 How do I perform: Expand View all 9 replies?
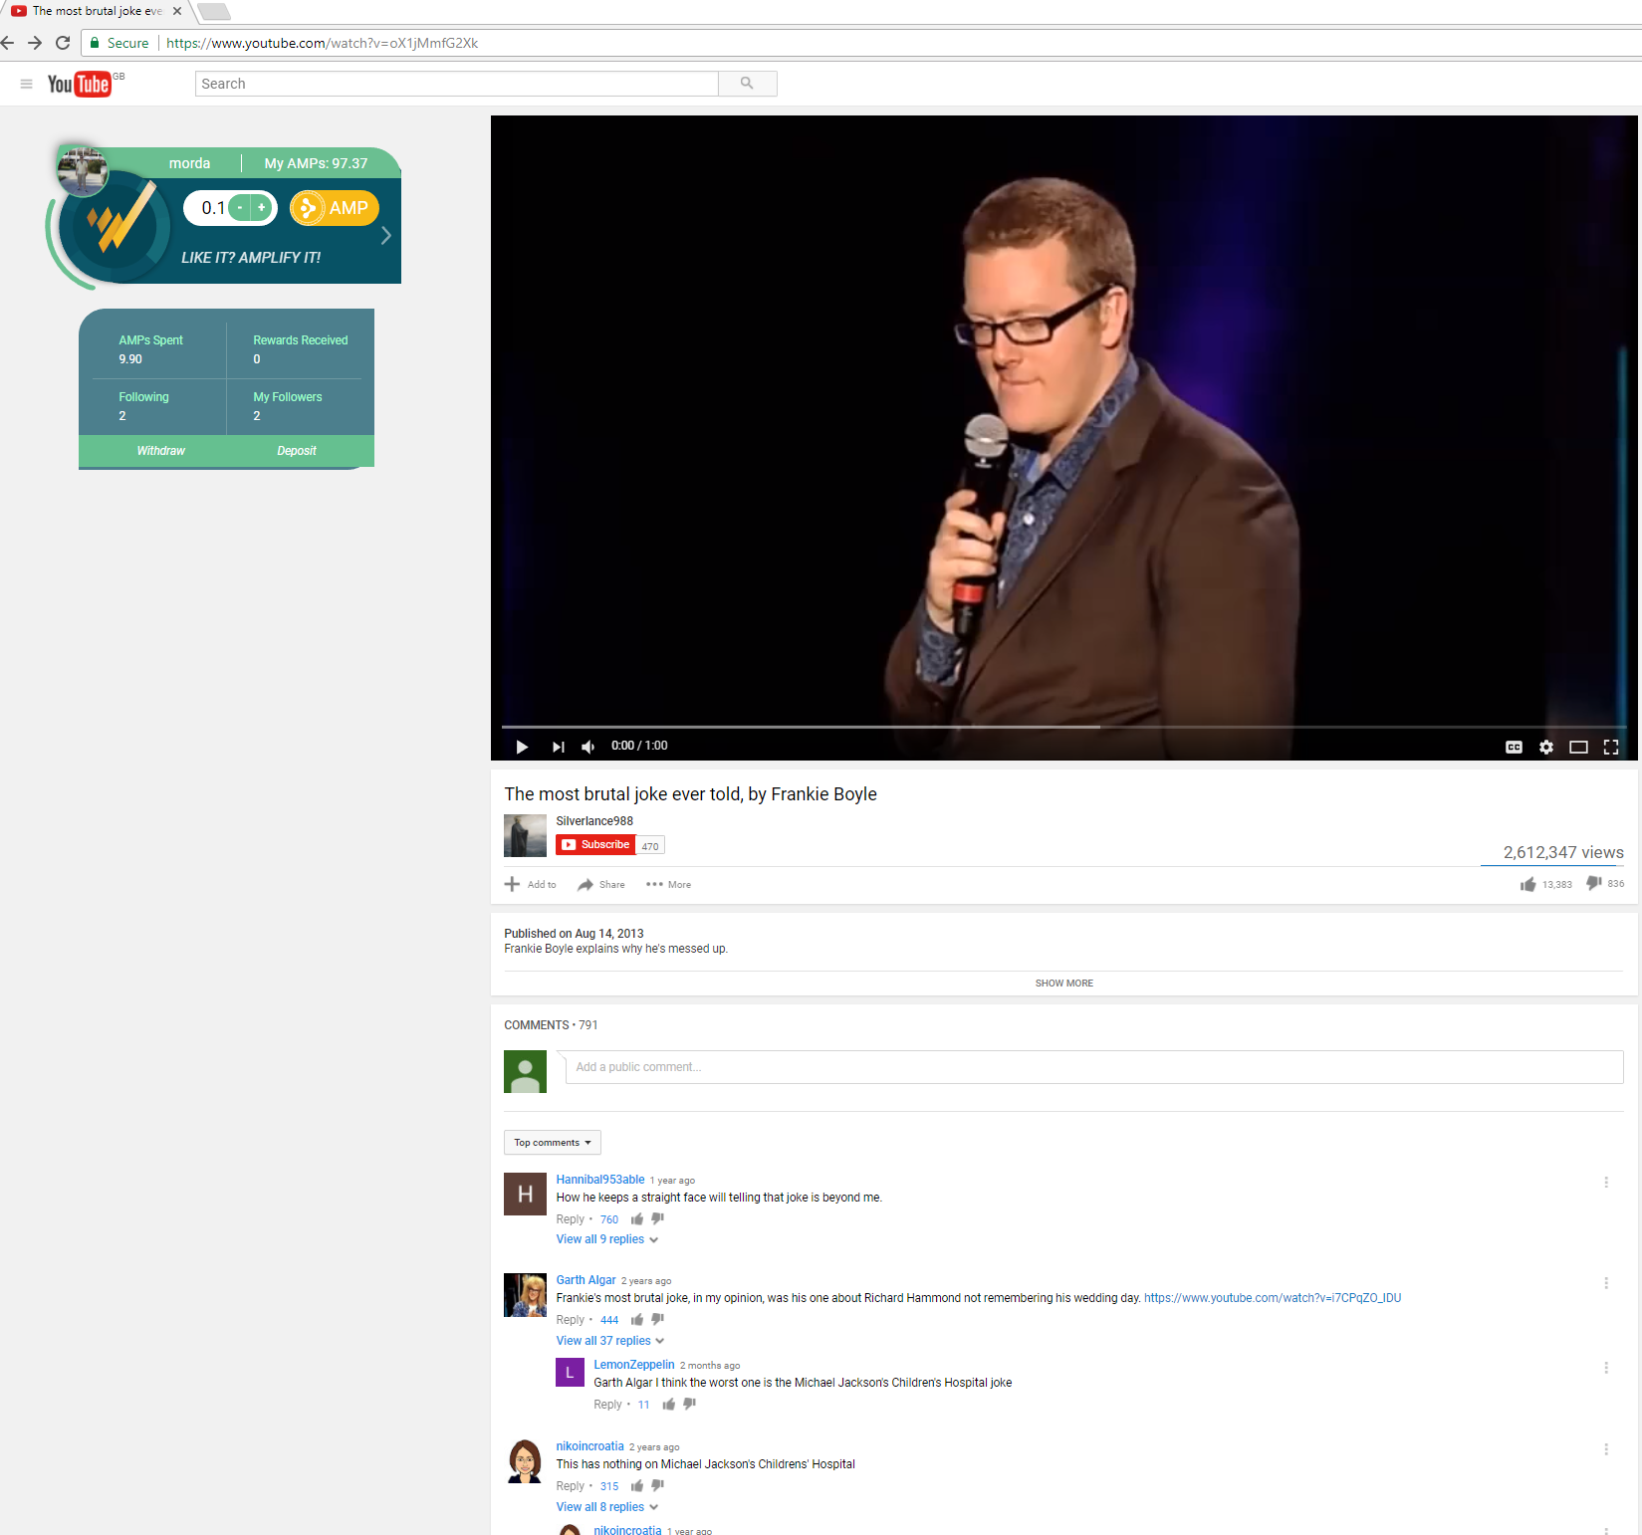tap(606, 1239)
